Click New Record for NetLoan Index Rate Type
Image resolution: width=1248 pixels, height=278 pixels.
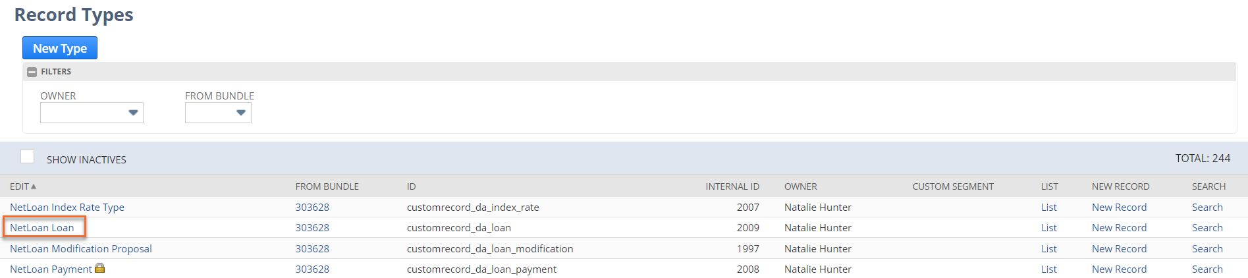(x=1119, y=208)
